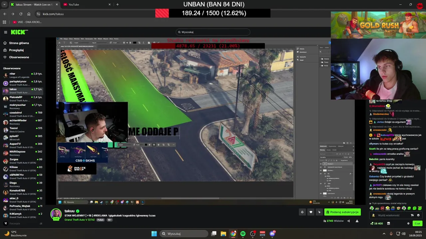Click Podaruj subskrypcje gift button
The image size is (426, 239).
(x=342, y=212)
